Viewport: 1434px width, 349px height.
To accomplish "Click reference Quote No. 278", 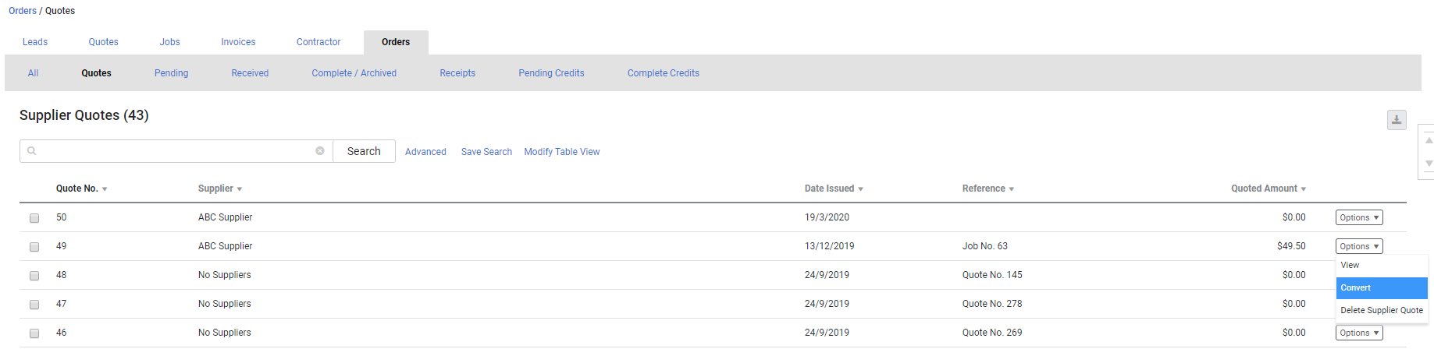I will click(x=992, y=304).
